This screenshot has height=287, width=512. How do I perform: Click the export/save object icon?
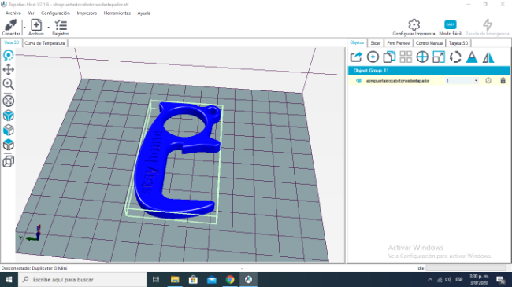click(x=356, y=57)
